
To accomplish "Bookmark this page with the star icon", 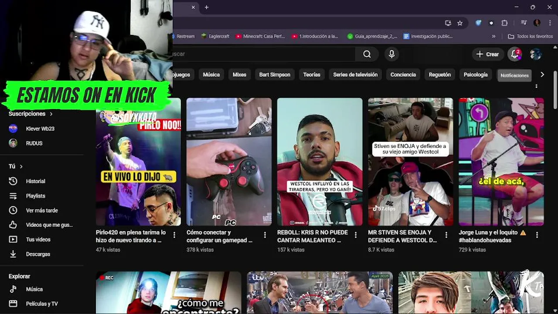I will tap(460, 23).
